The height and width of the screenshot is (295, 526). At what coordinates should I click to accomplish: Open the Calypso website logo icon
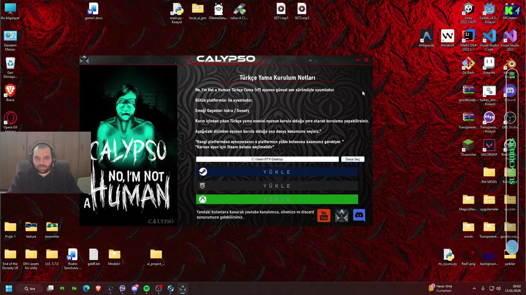(341, 215)
